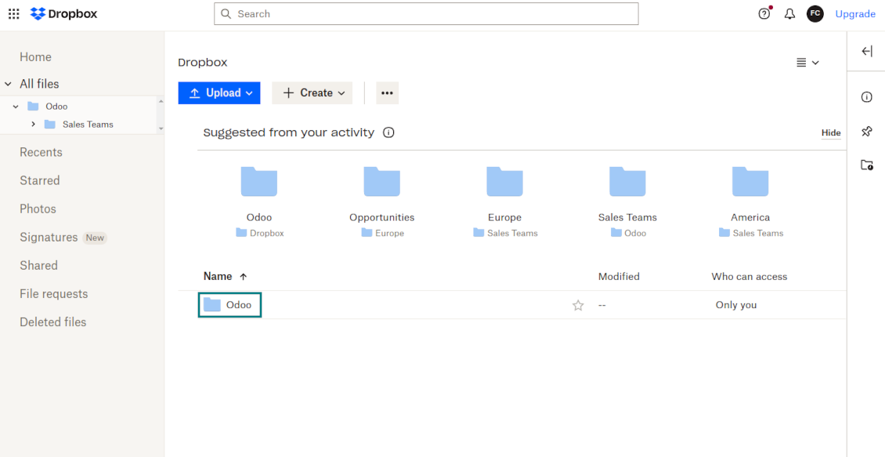Screen dimensions: 885x457
Task: Click the search magnifier icon
Action: pyautogui.click(x=226, y=14)
